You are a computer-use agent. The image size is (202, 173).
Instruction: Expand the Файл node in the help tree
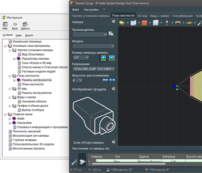10,119
